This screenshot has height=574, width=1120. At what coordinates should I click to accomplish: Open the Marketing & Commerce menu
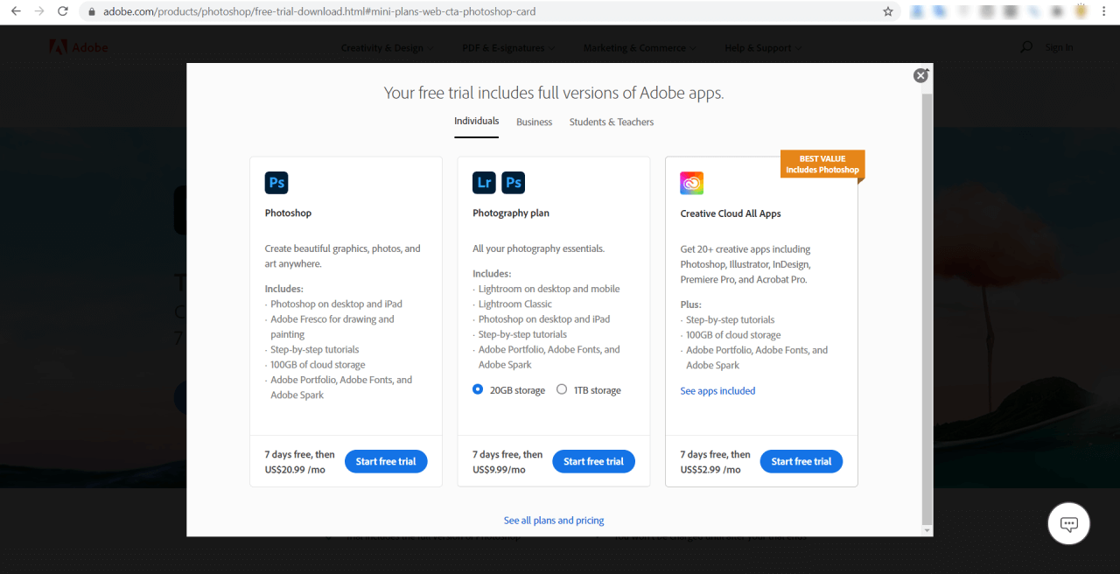[x=640, y=48]
